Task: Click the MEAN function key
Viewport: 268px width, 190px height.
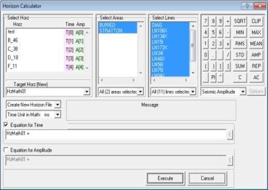Action: (256, 44)
